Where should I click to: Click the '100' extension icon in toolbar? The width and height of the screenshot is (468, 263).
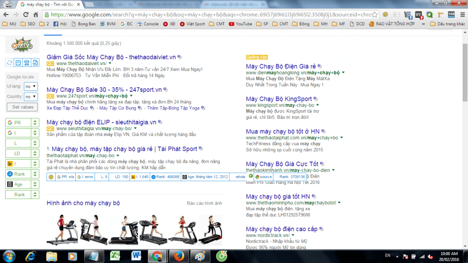click(x=451, y=15)
